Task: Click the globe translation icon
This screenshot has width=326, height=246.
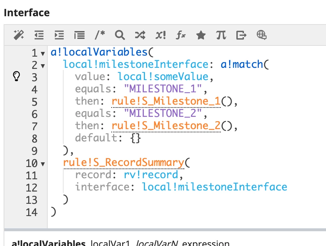Action: (x=262, y=35)
